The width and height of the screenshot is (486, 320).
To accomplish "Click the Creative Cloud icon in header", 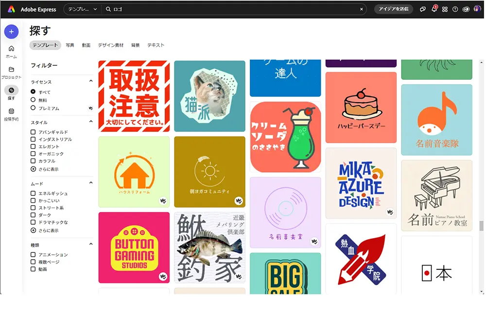I will click(x=466, y=9).
